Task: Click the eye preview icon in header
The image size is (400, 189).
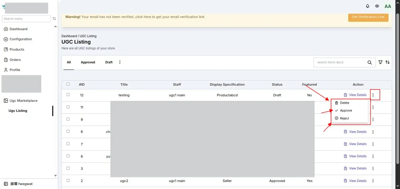Action: (377, 6)
